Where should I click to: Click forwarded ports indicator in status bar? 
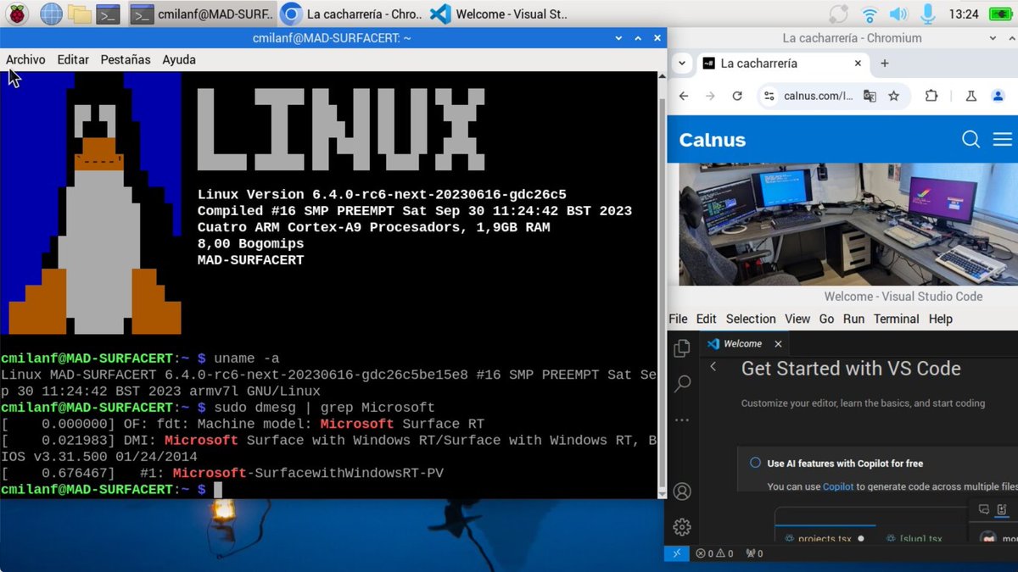pos(754,553)
